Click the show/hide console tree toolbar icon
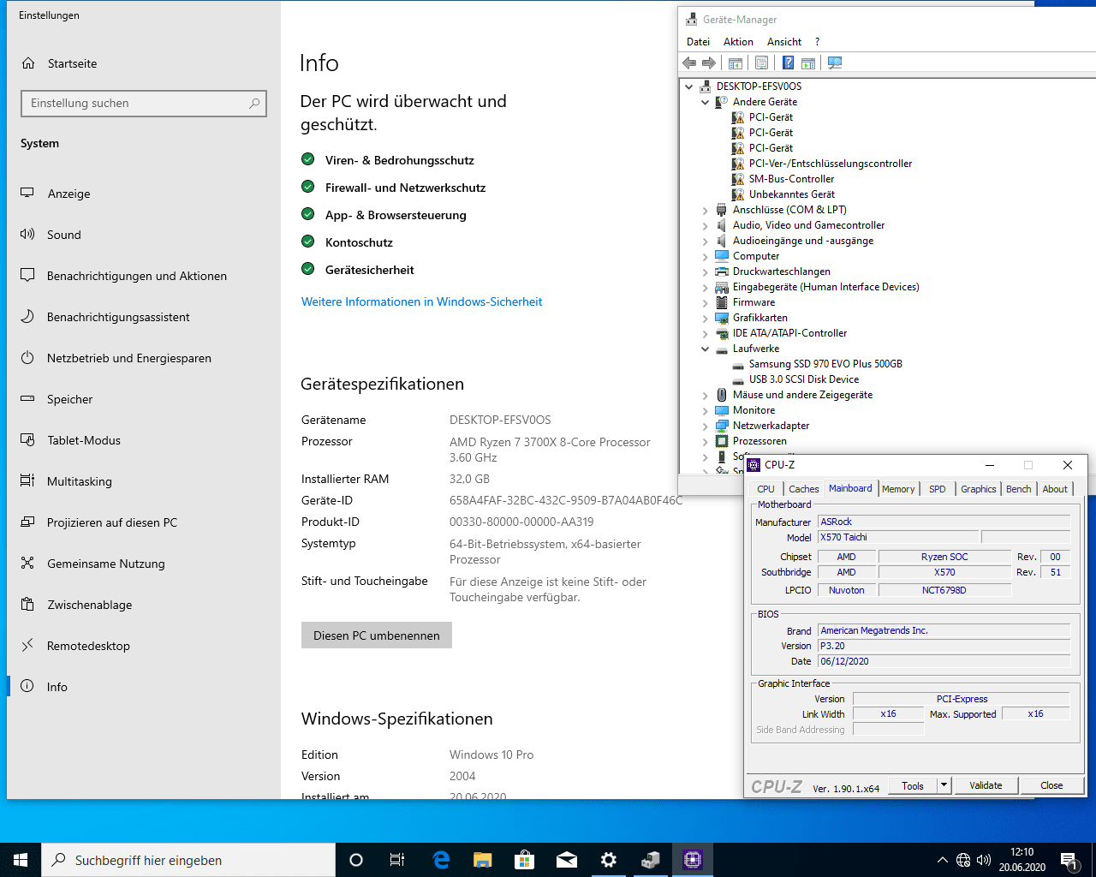The width and height of the screenshot is (1096, 877). [736, 63]
